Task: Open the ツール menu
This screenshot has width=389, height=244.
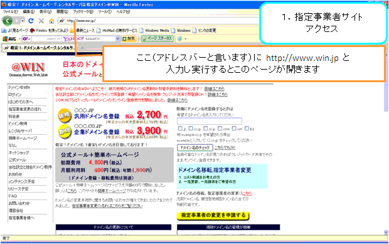Action: coord(105,12)
